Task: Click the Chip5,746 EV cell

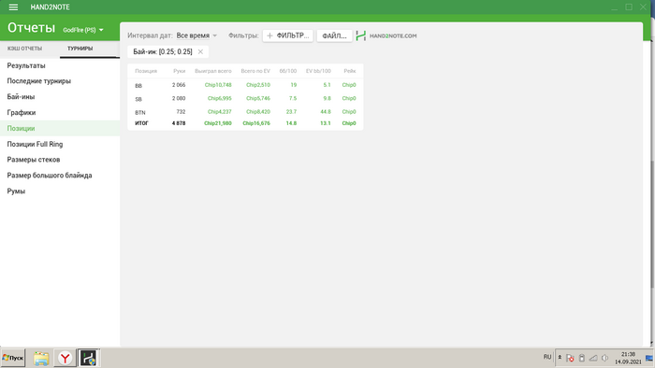Action: point(258,99)
